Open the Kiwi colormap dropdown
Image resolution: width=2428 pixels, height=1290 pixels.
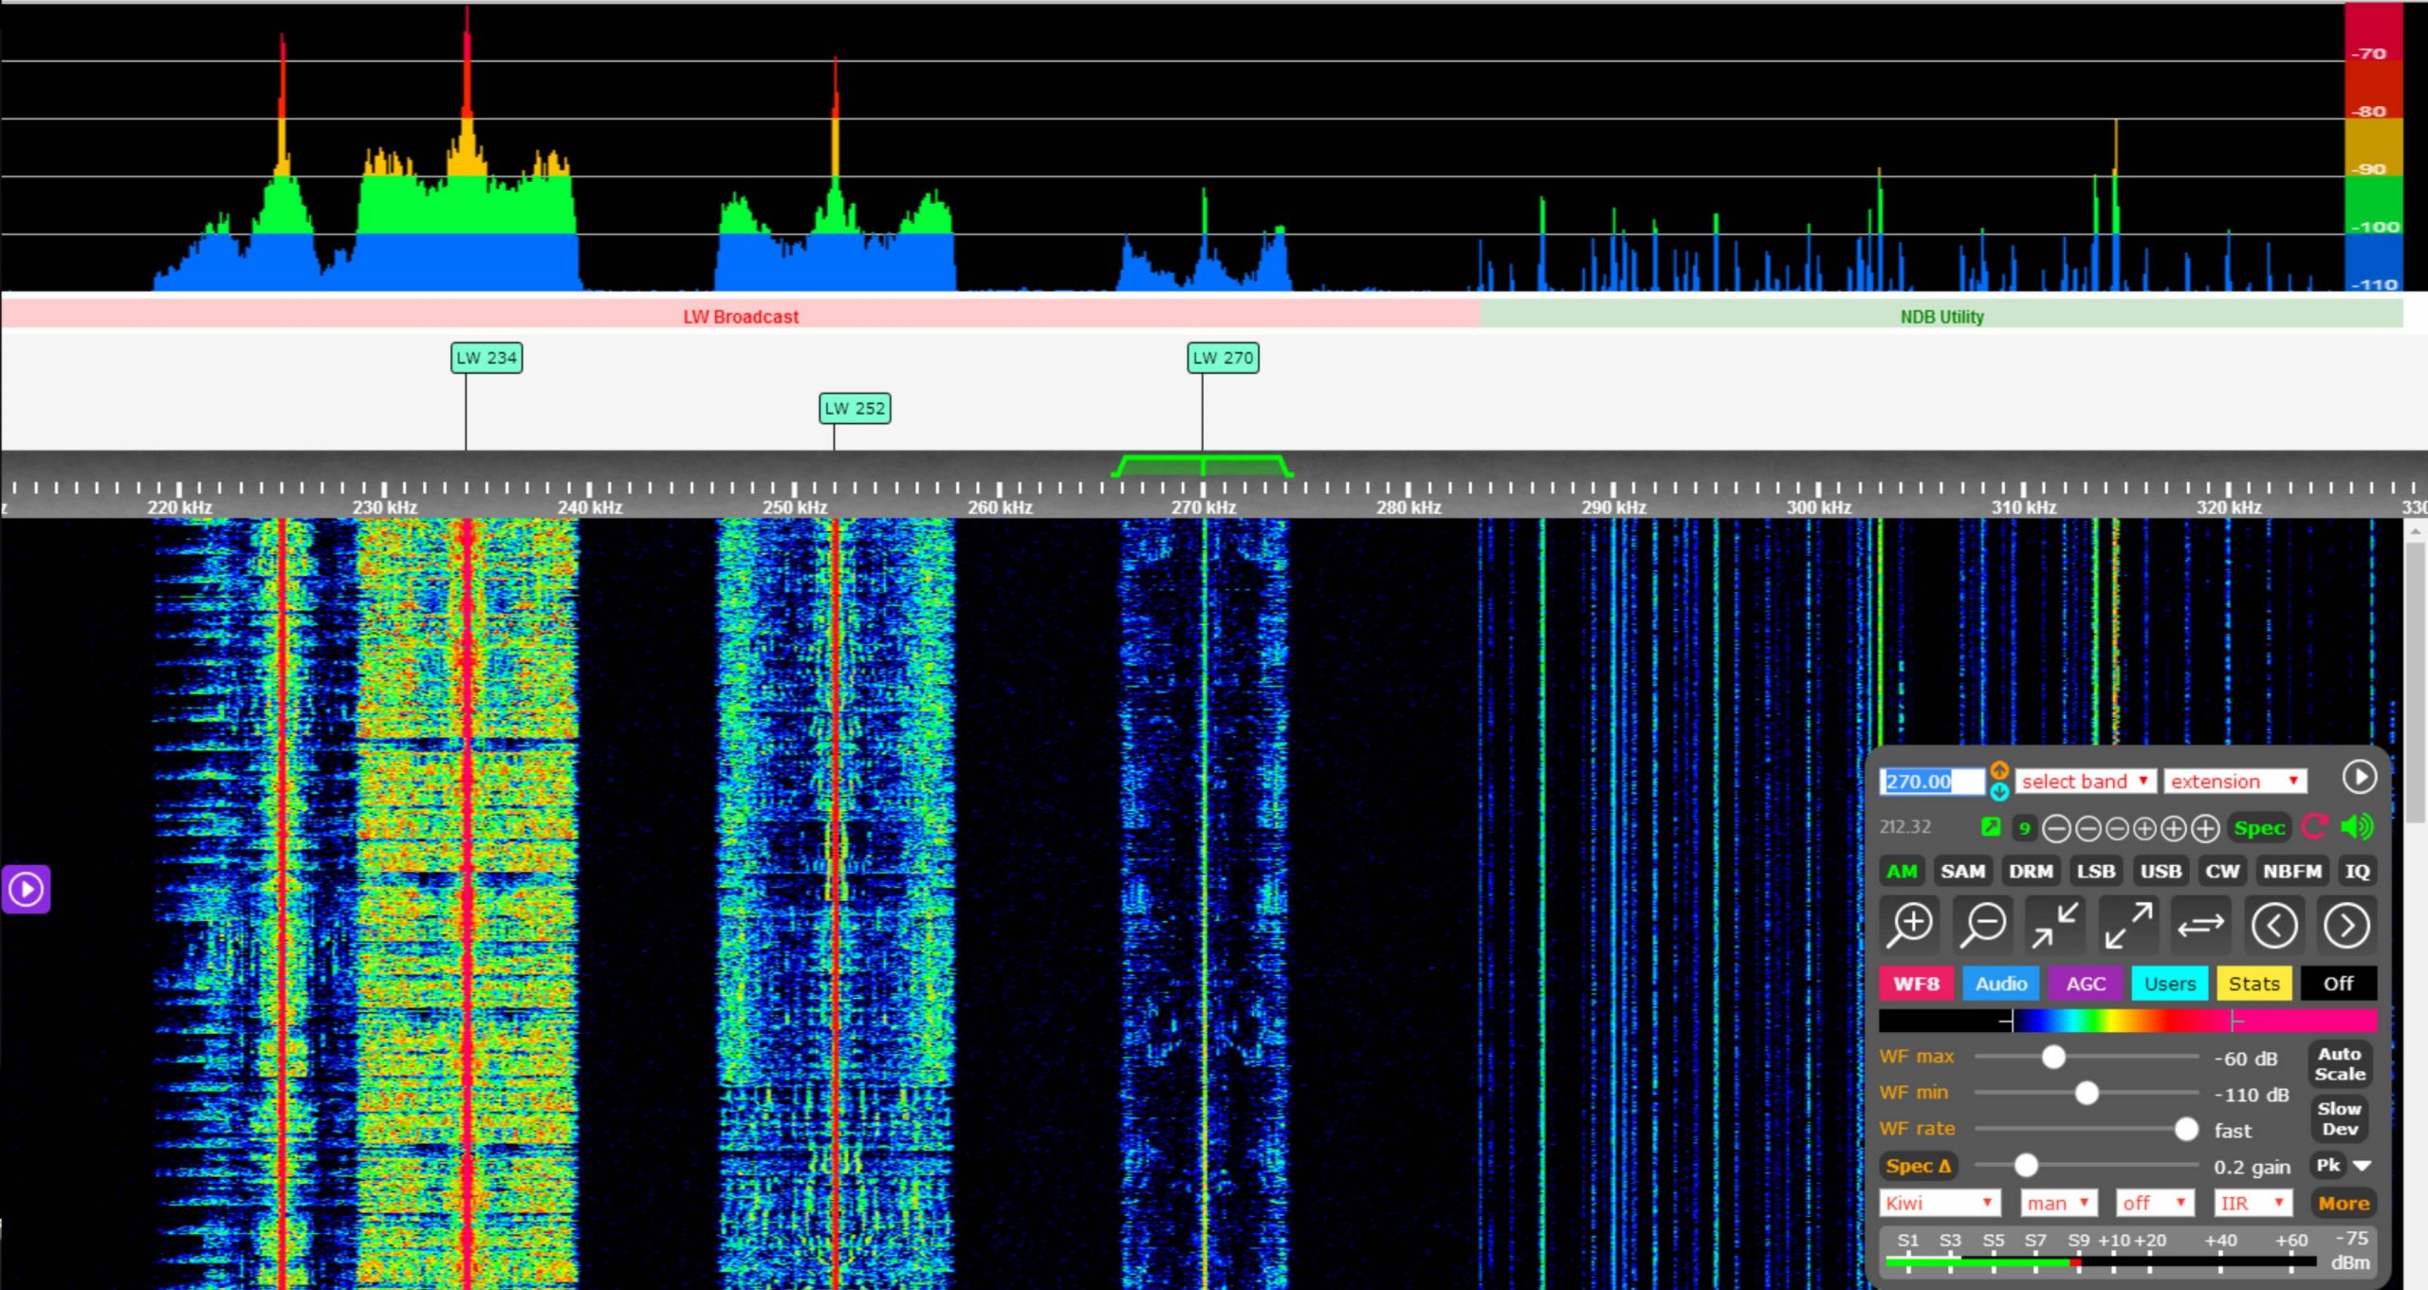1939,1203
